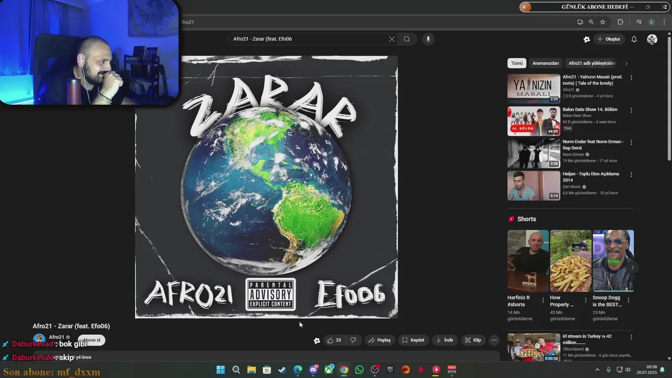Screen dimensions: 672x378
Task: Click the Oluştur create button
Action: point(608,39)
